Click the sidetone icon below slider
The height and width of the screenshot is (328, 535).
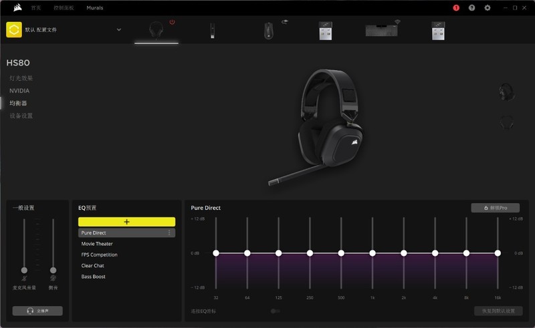53,279
